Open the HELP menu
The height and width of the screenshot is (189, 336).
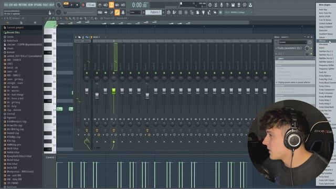coord(51,5)
